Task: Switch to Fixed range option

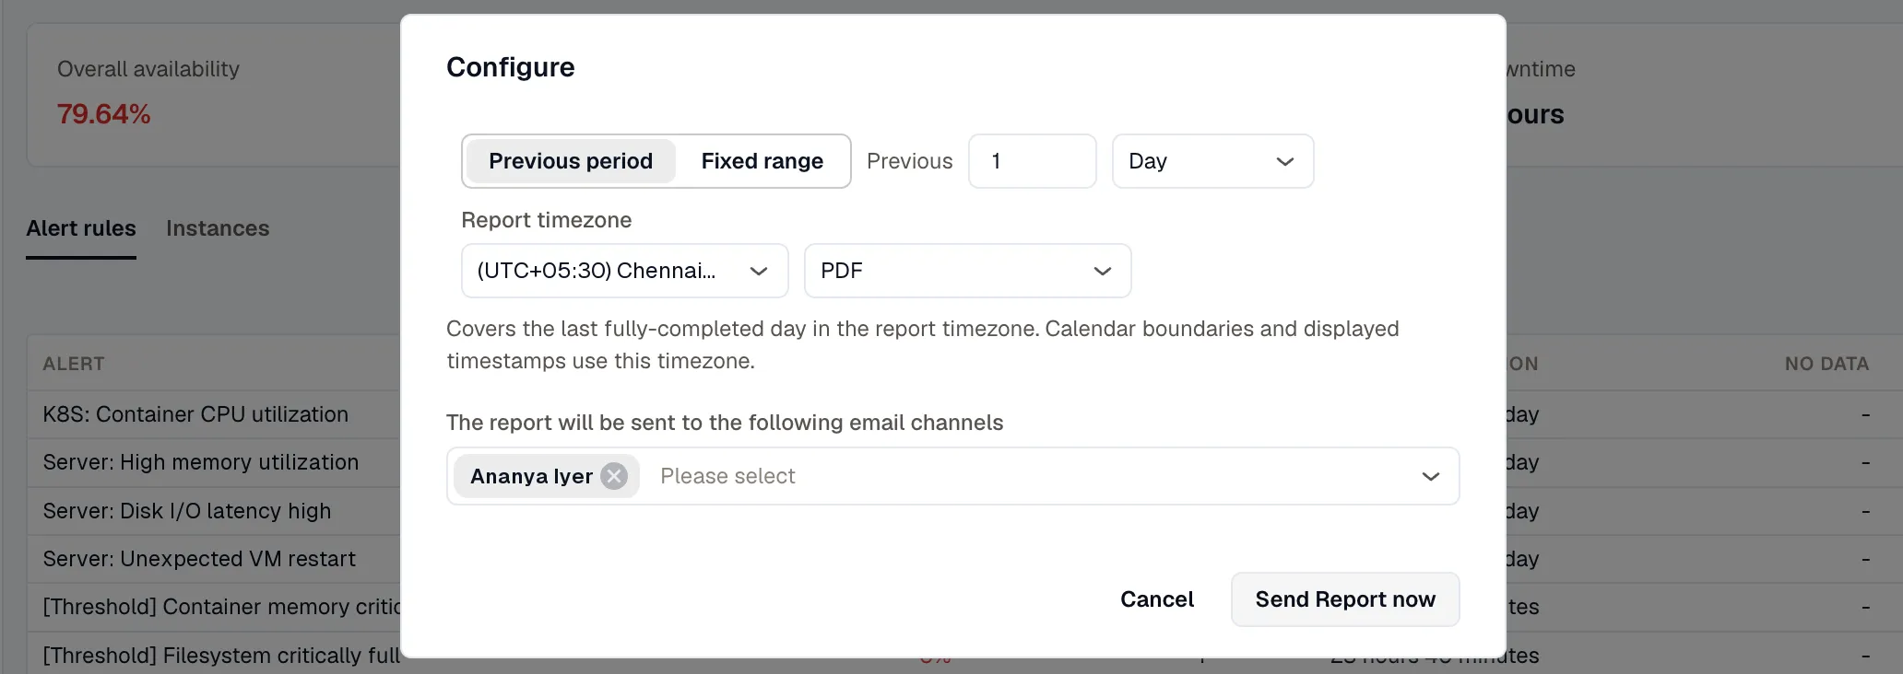Action: point(762,161)
